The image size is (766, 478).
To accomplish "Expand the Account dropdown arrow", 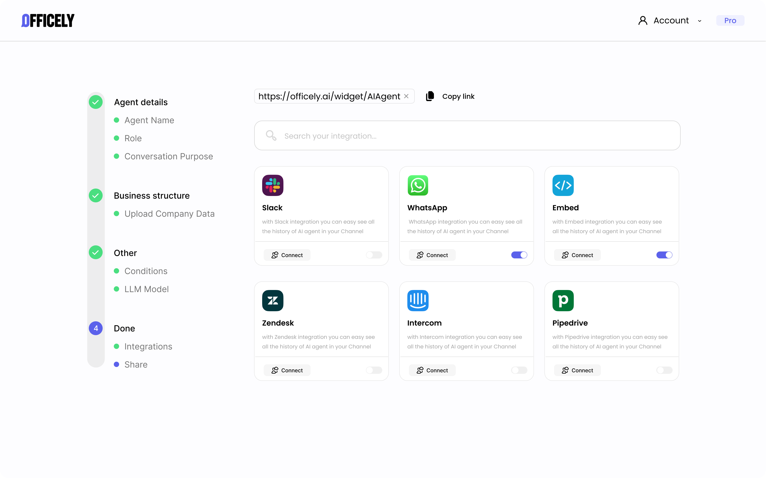I will pyautogui.click(x=700, y=21).
